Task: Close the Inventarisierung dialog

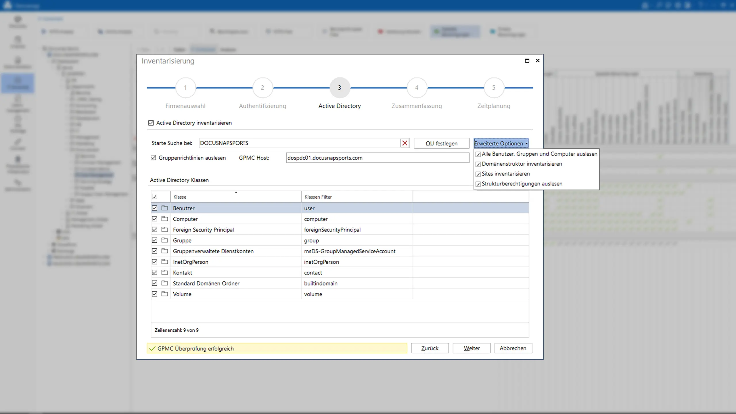Action: [x=538, y=61]
